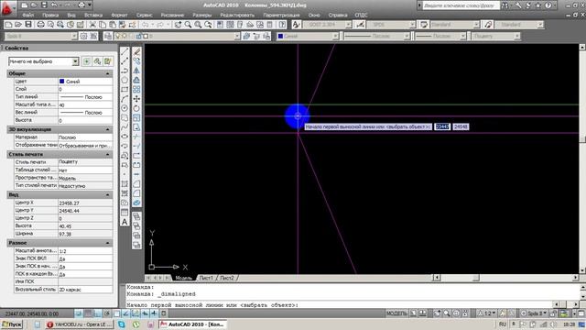The width and height of the screenshot is (586, 330).
Task: Toggle Object Snap in status bar
Action: (x=116, y=313)
